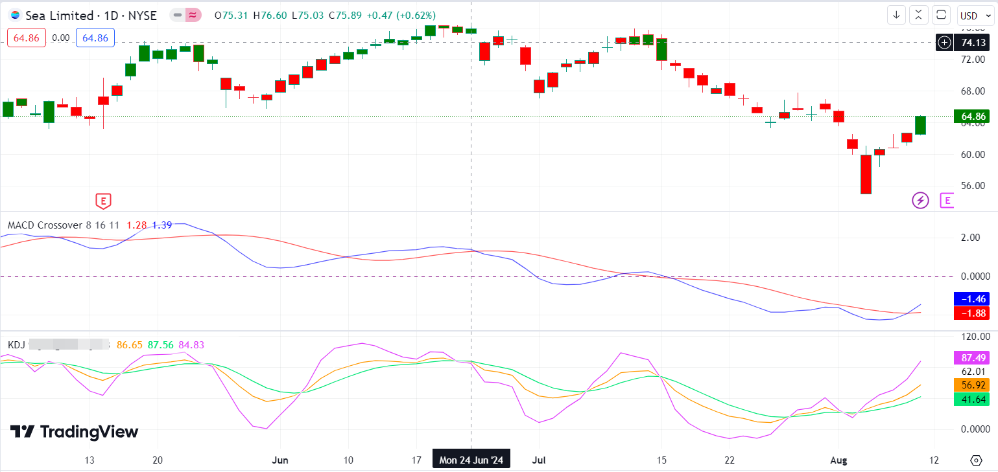Image resolution: width=998 pixels, height=472 pixels.
Task: Open chart settings hexagon icon at bottom right
Action: [976, 460]
